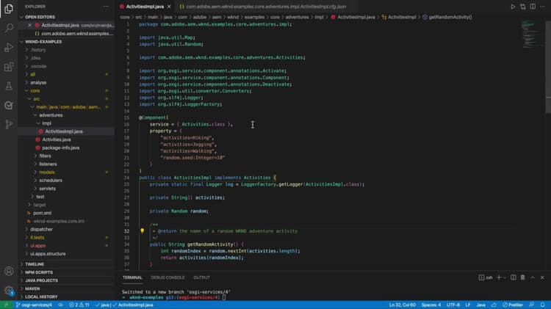Kill terminal with trash icon
The image size is (551, 309).
click(x=522, y=277)
